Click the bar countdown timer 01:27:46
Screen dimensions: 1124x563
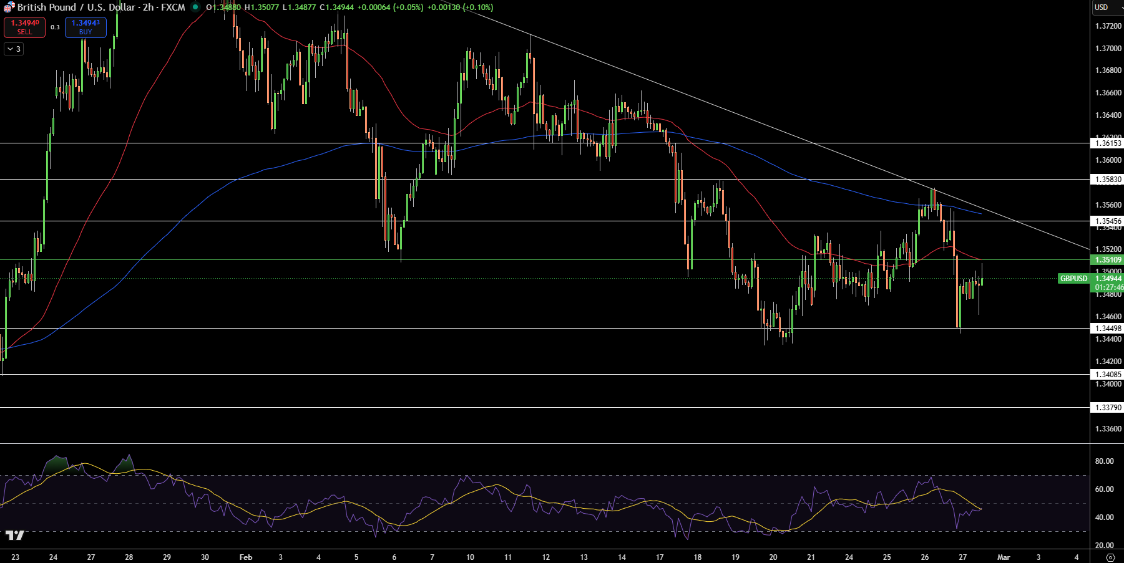[x=1108, y=287]
